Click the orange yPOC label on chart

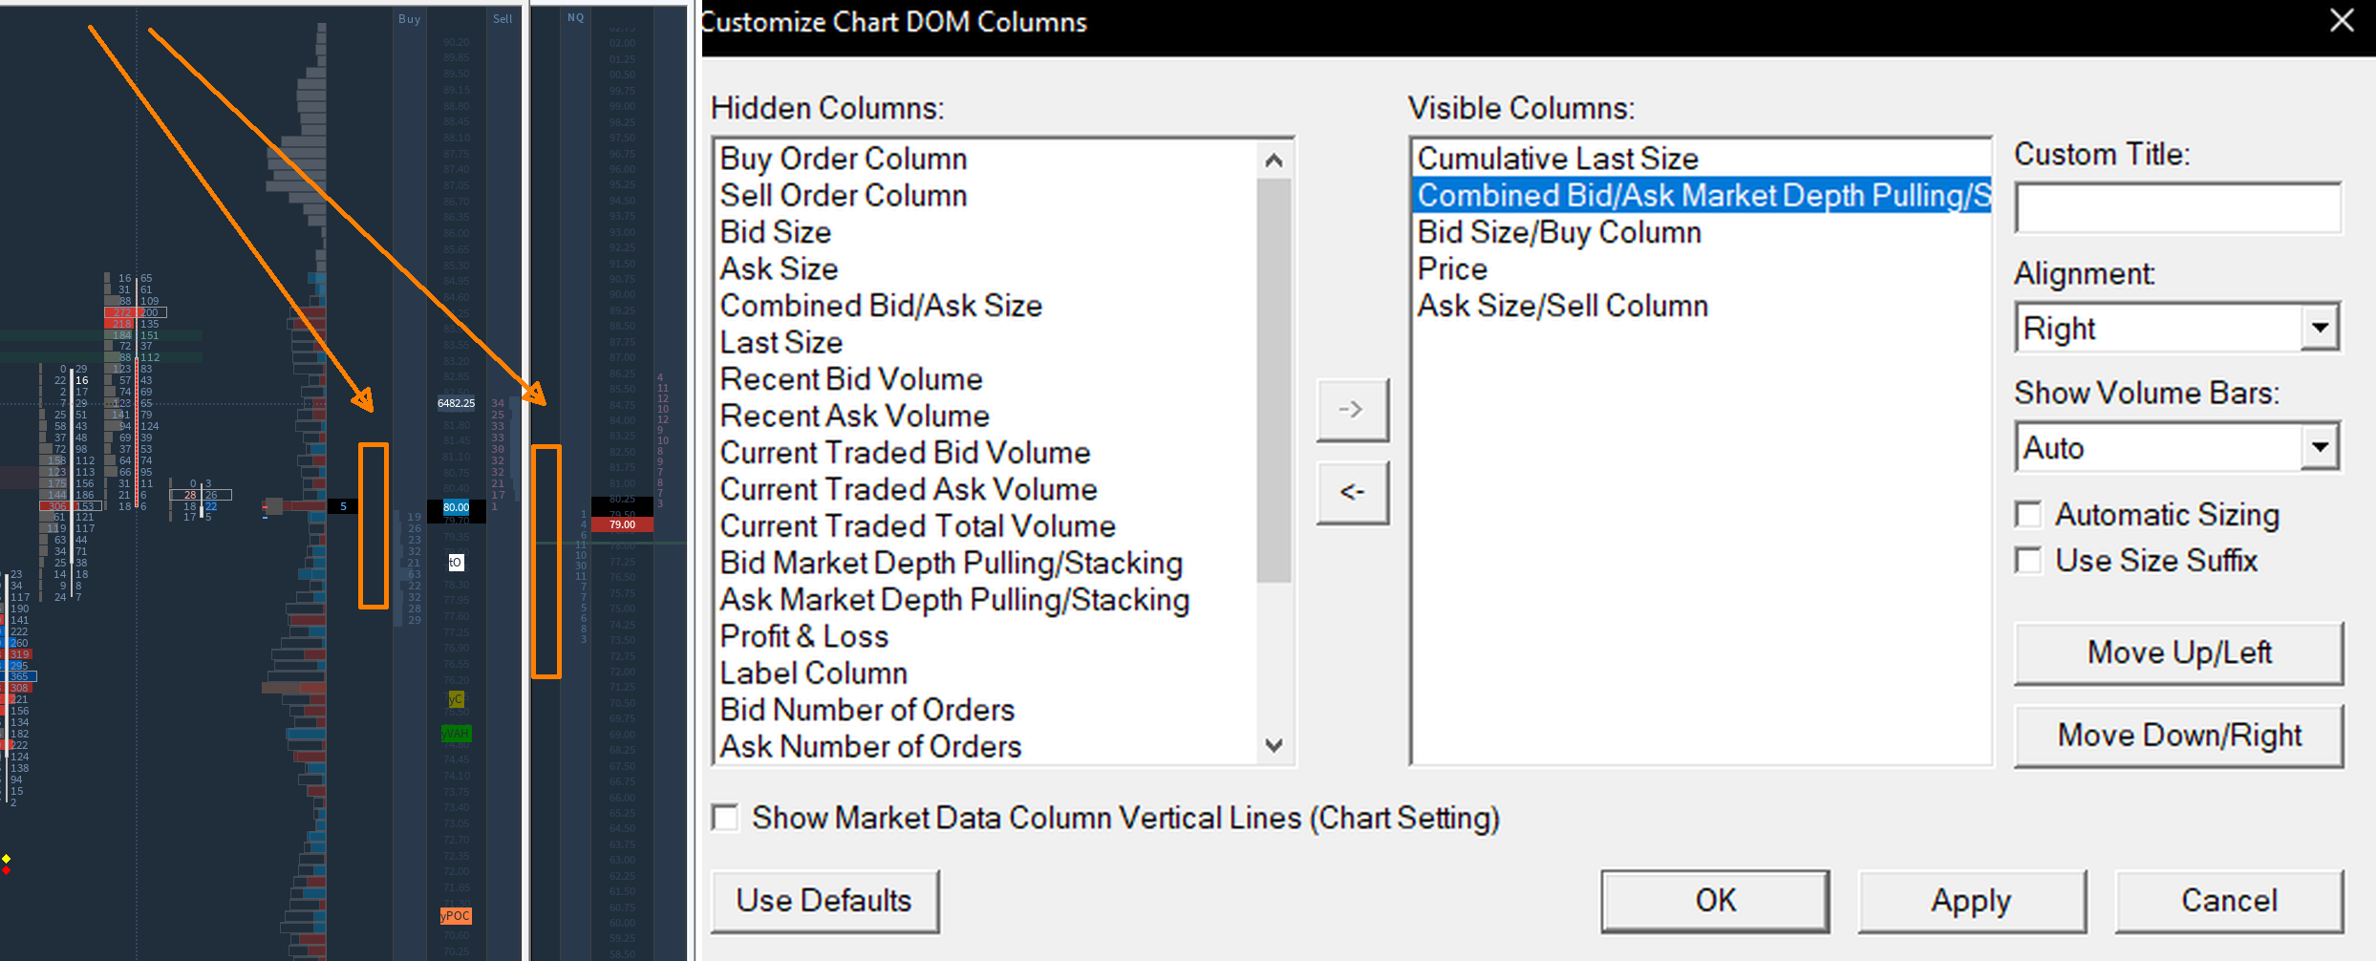point(456,916)
